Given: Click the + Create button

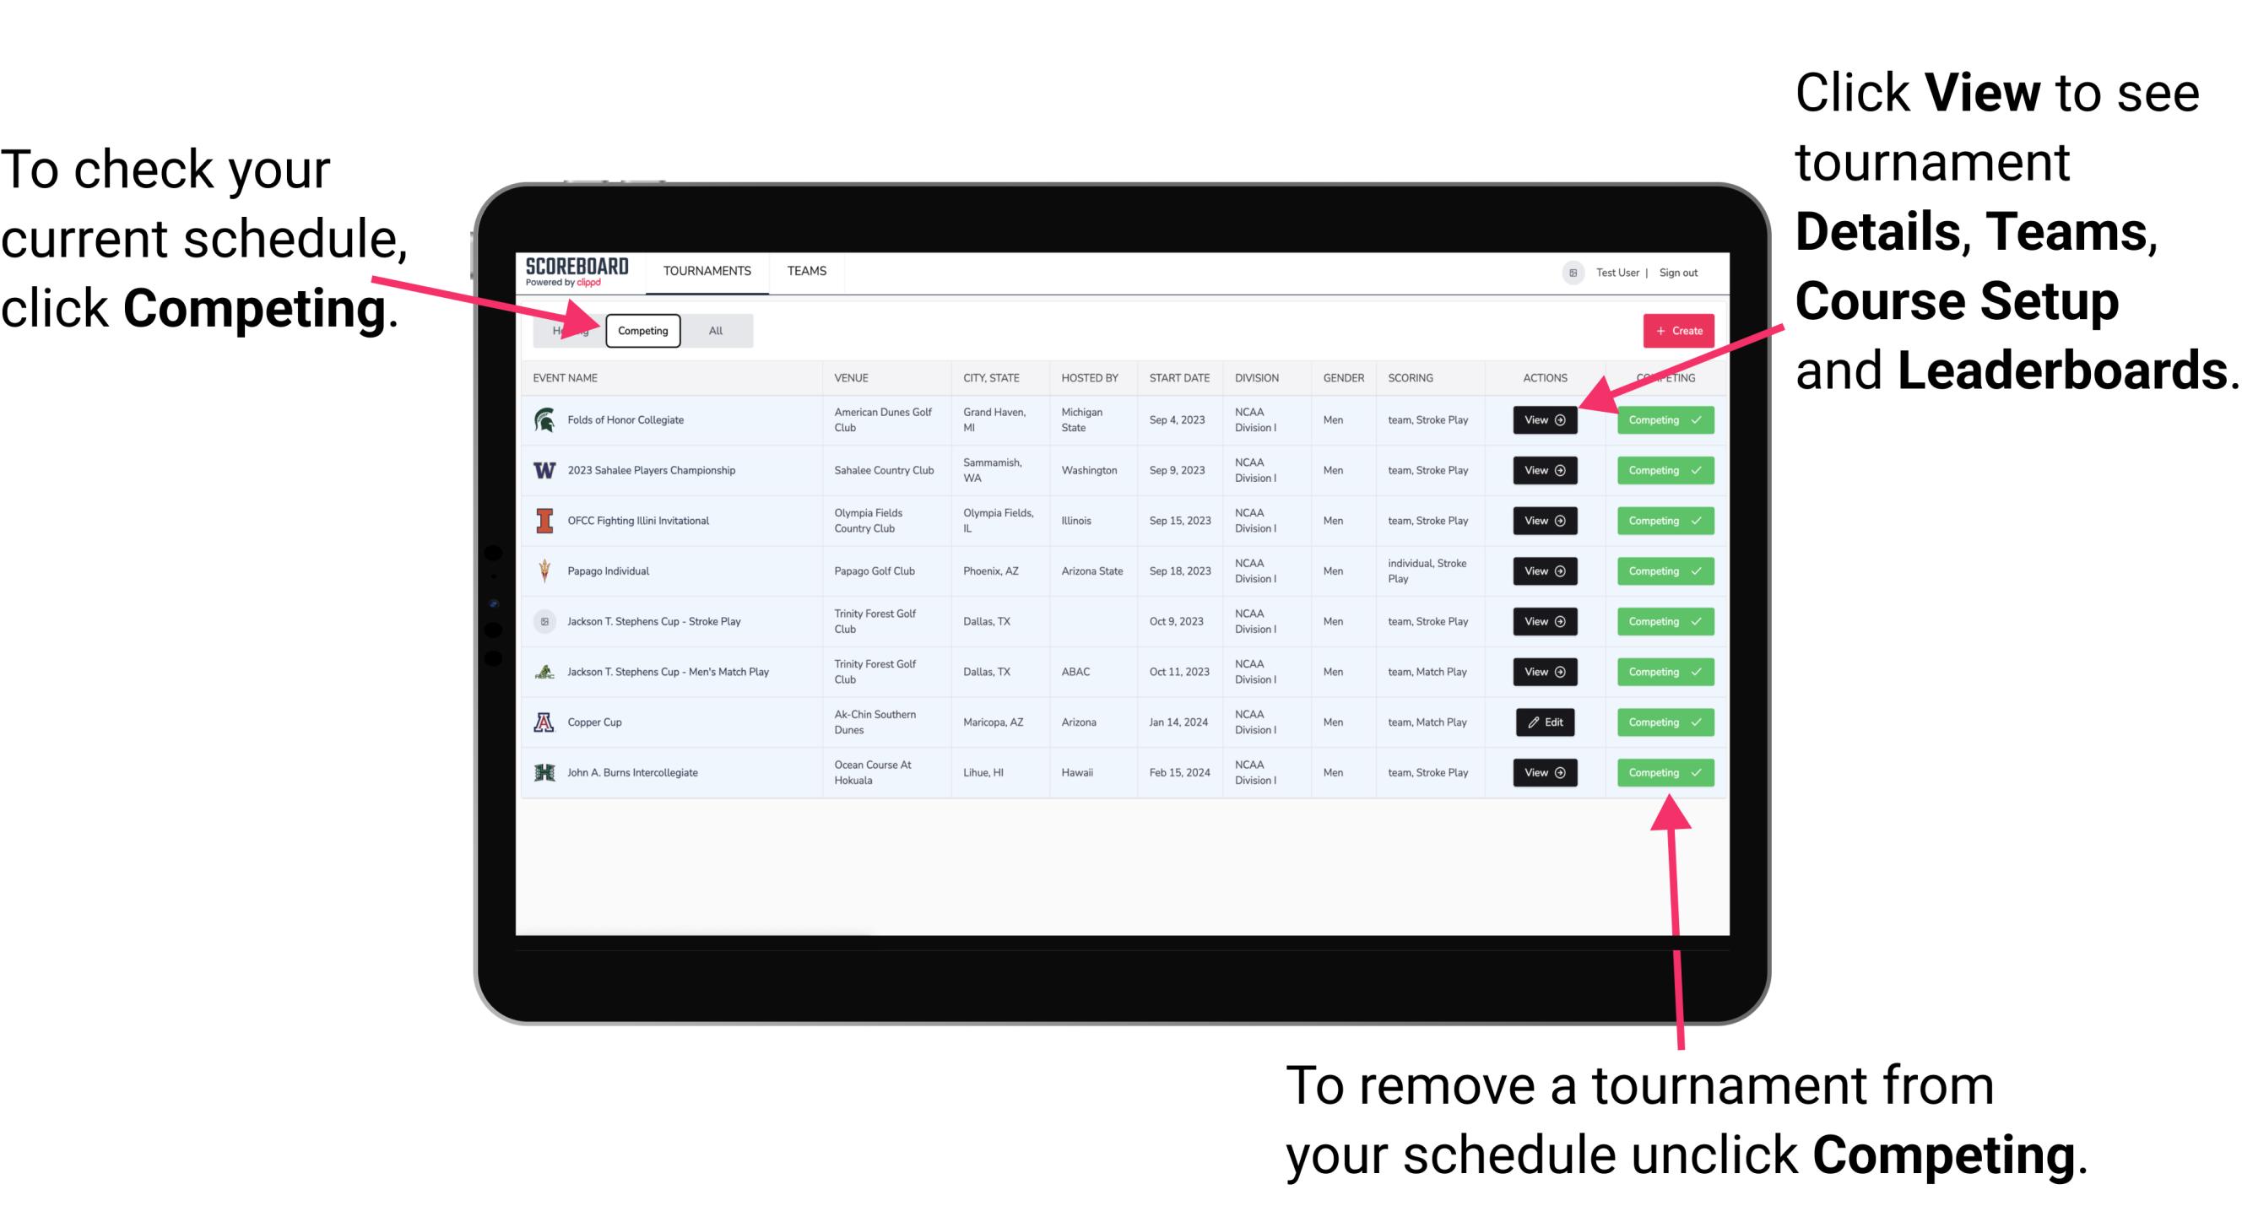Looking at the screenshot, I should pyautogui.click(x=1675, y=330).
